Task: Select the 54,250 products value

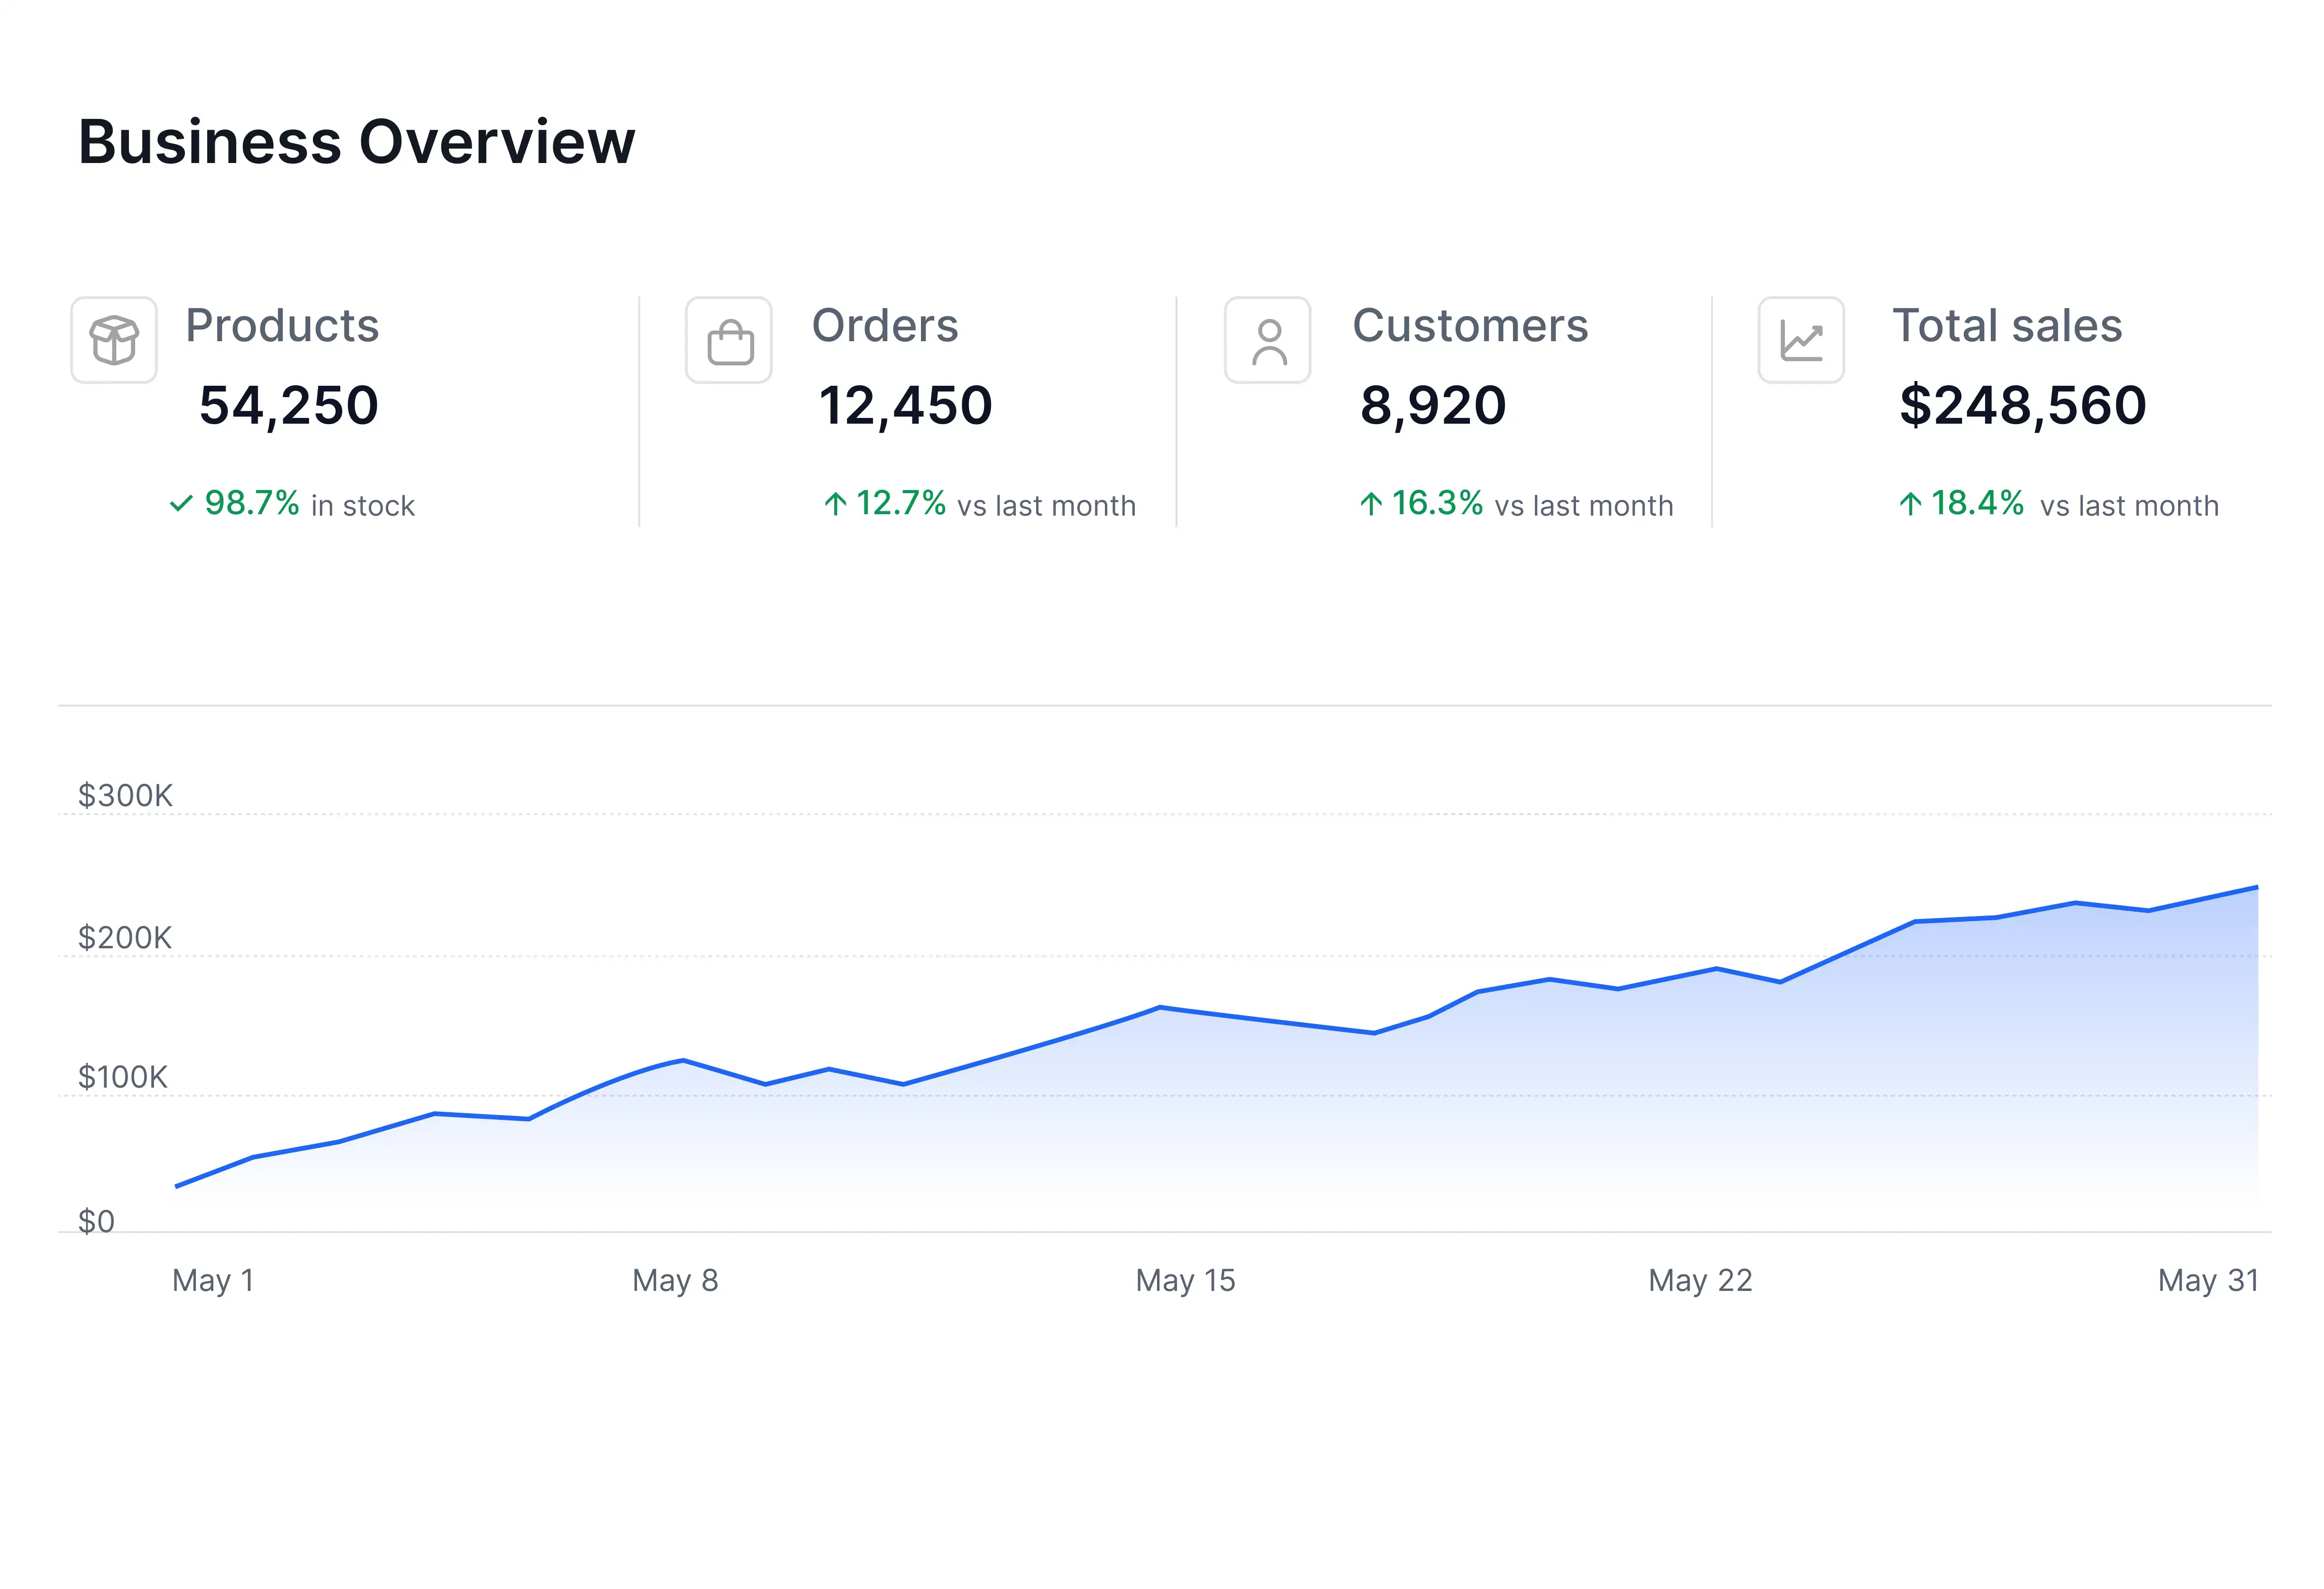Action: (x=289, y=406)
